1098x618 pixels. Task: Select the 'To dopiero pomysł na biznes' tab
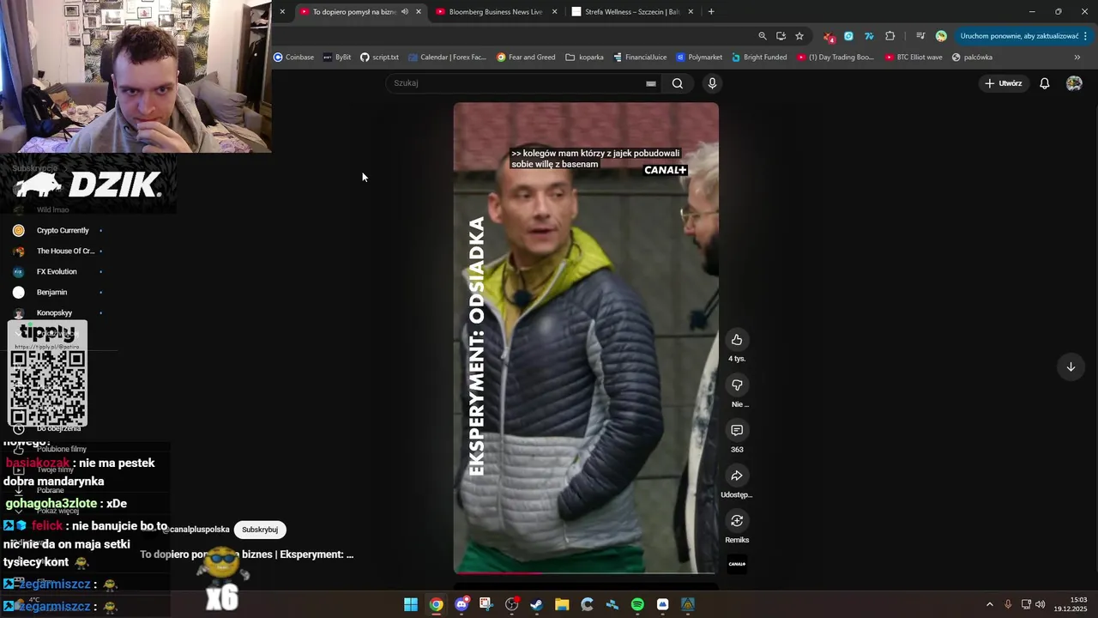354,11
